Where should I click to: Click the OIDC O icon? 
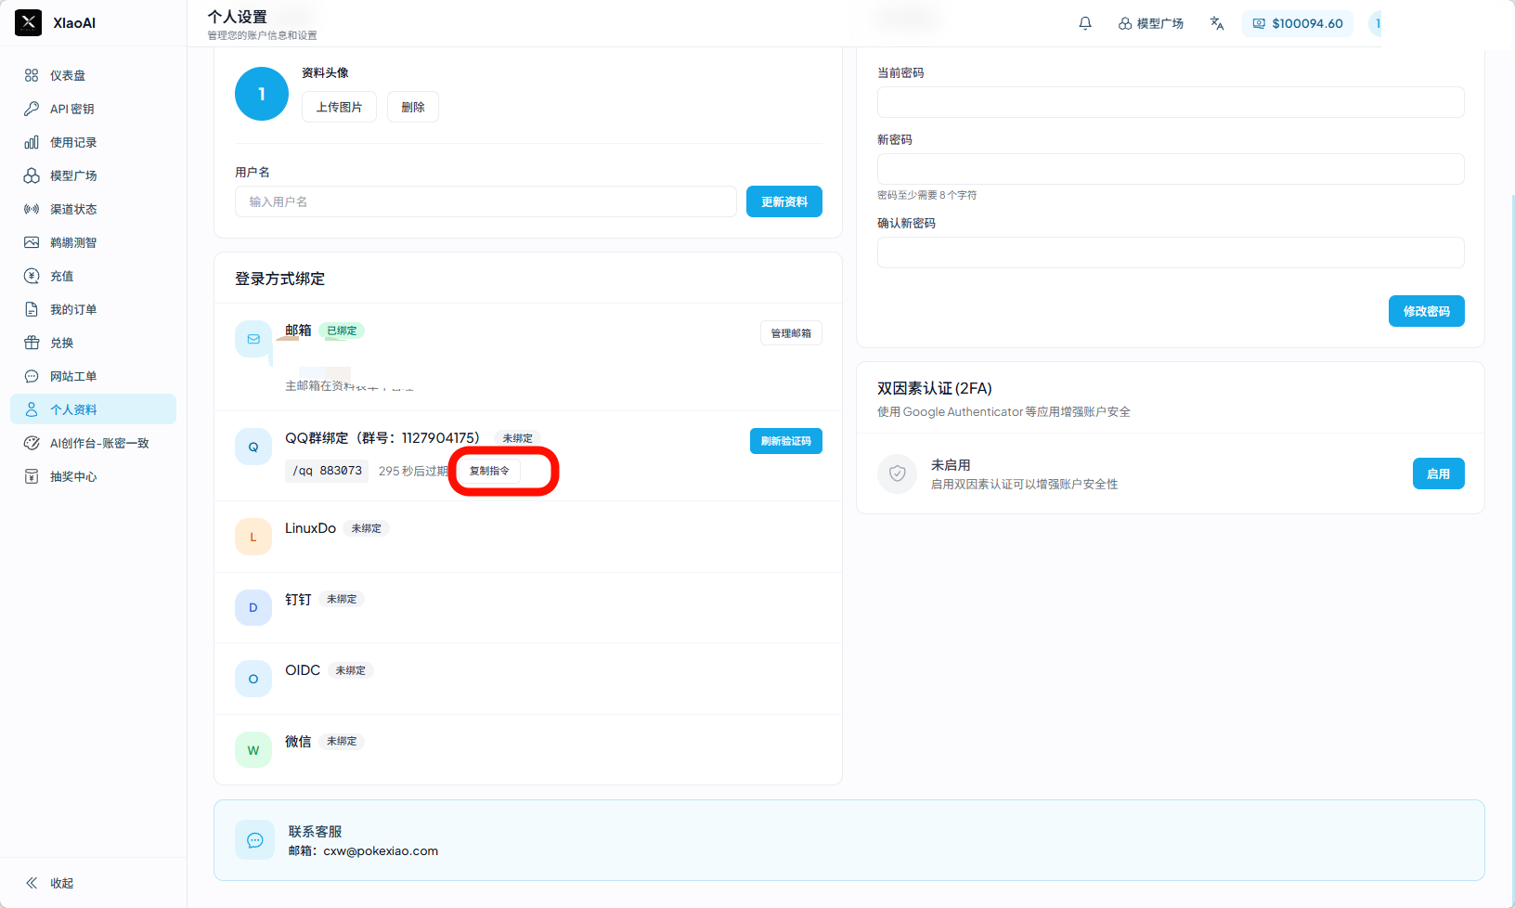pos(253,679)
